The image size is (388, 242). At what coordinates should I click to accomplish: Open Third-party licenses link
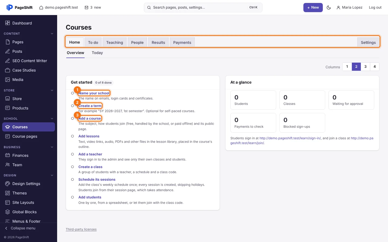coord(81,229)
